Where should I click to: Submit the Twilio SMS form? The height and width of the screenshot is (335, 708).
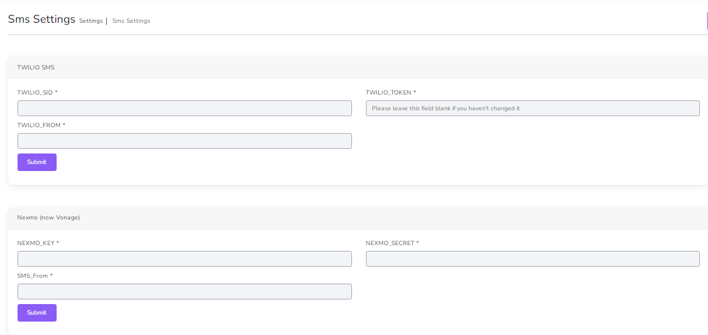[37, 162]
